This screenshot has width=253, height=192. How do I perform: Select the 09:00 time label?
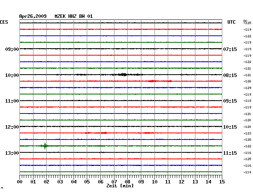[x=12, y=49]
